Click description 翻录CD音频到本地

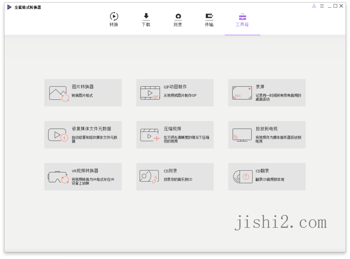point(270,179)
